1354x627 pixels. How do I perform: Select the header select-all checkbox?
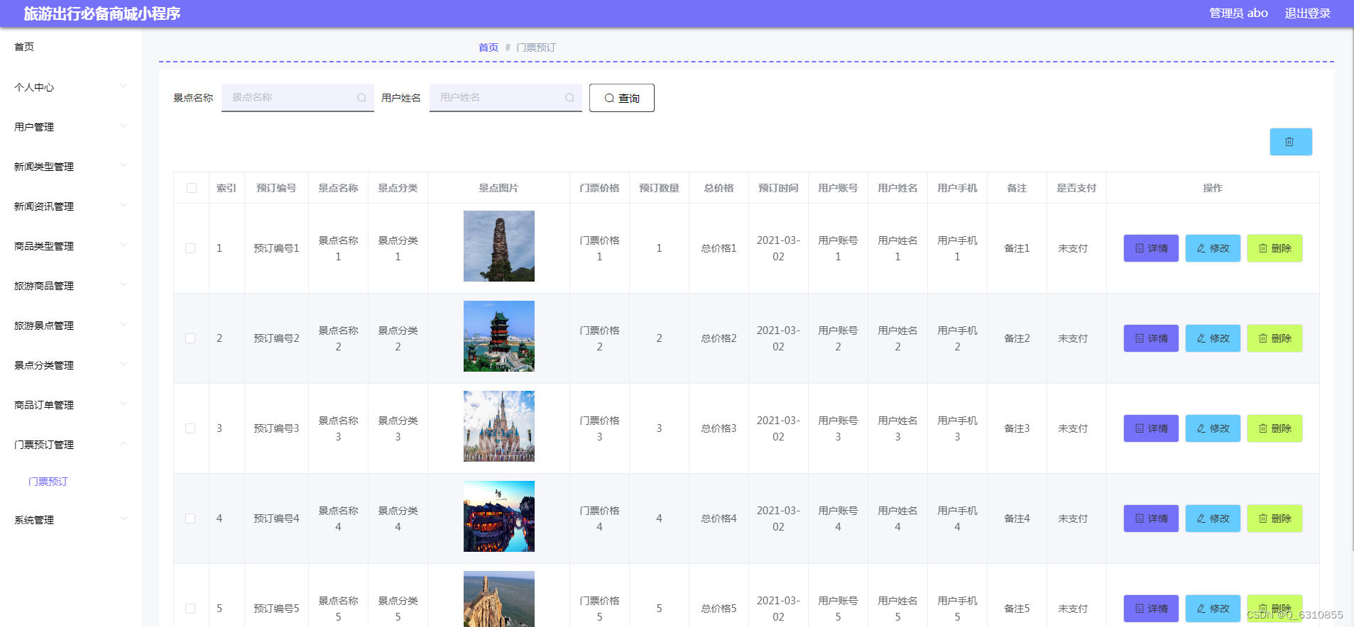[x=192, y=188]
